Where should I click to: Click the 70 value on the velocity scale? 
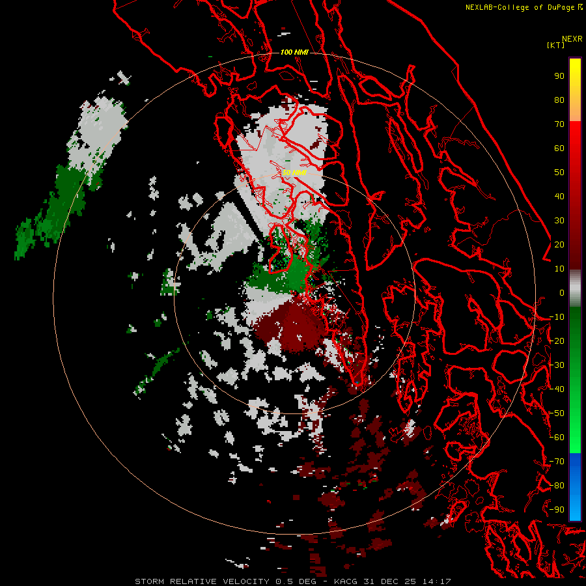pos(559,124)
